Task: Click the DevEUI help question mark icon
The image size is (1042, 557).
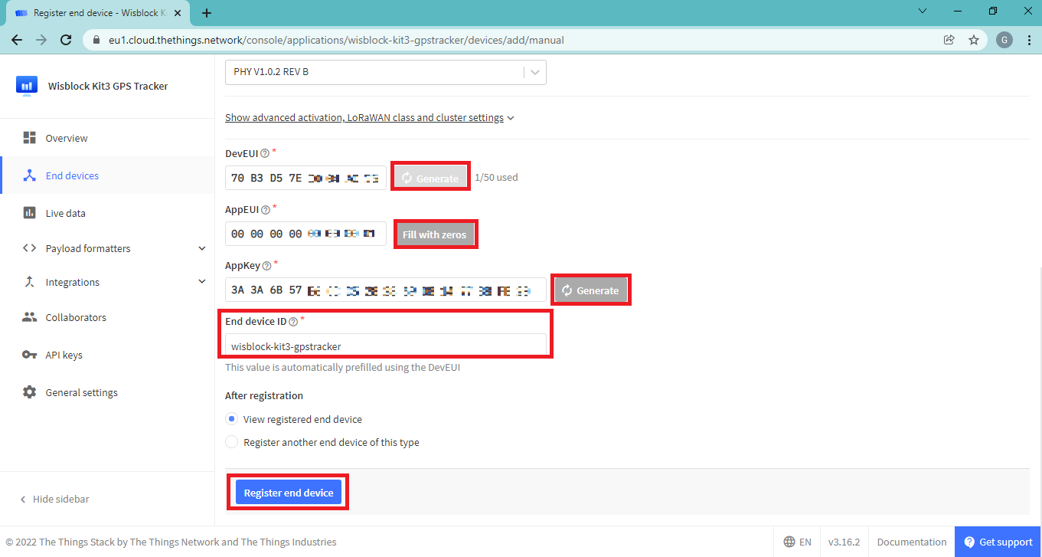Action: tap(265, 153)
